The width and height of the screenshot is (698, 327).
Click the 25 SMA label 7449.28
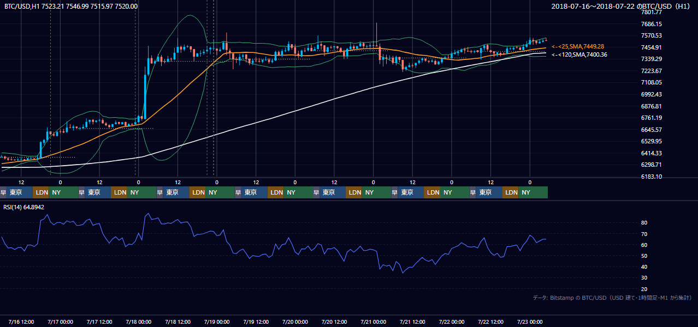(578, 47)
